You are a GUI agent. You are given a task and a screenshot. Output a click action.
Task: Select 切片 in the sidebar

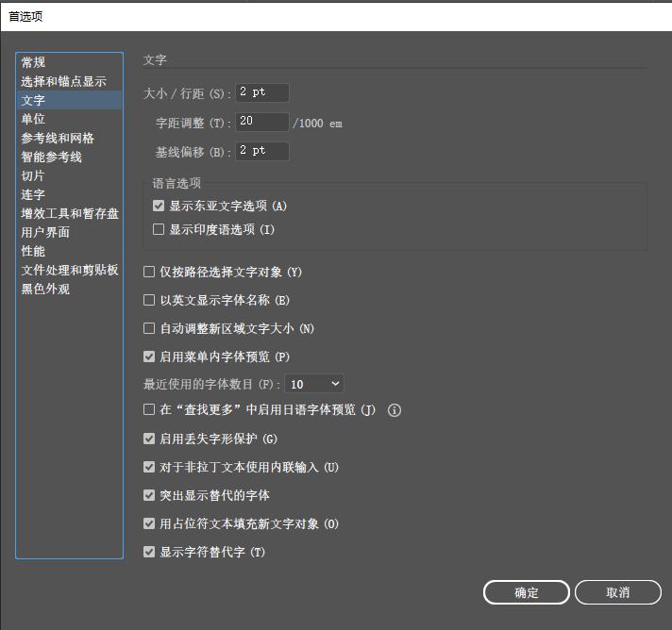pyautogui.click(x=70, y=175)
